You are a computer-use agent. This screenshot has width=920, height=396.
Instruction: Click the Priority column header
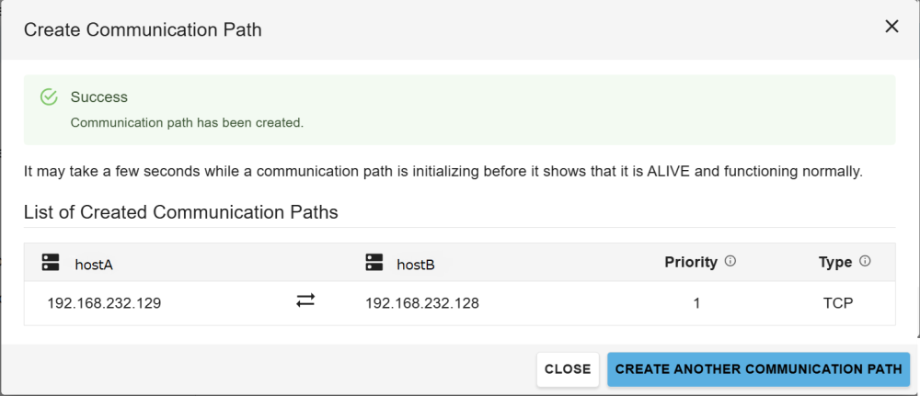690,263
